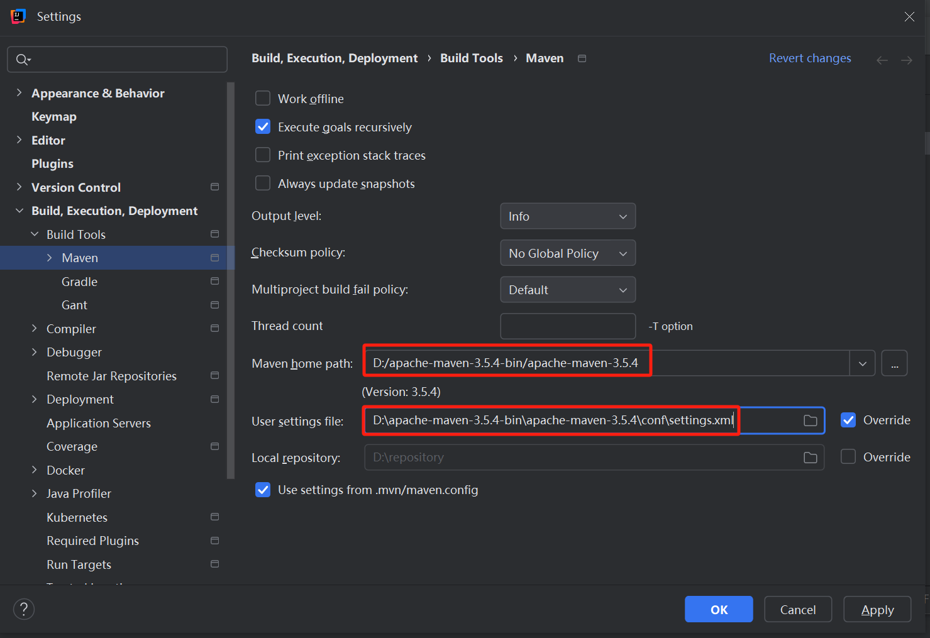Toggle Use settings from .mvn/maven.config
Screen dimensions: 930x638
tap(263, 490)
